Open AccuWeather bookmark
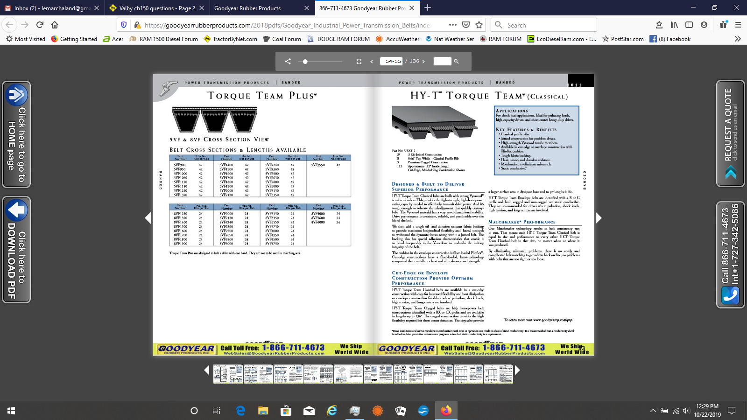747x420 pixels. 398,39
